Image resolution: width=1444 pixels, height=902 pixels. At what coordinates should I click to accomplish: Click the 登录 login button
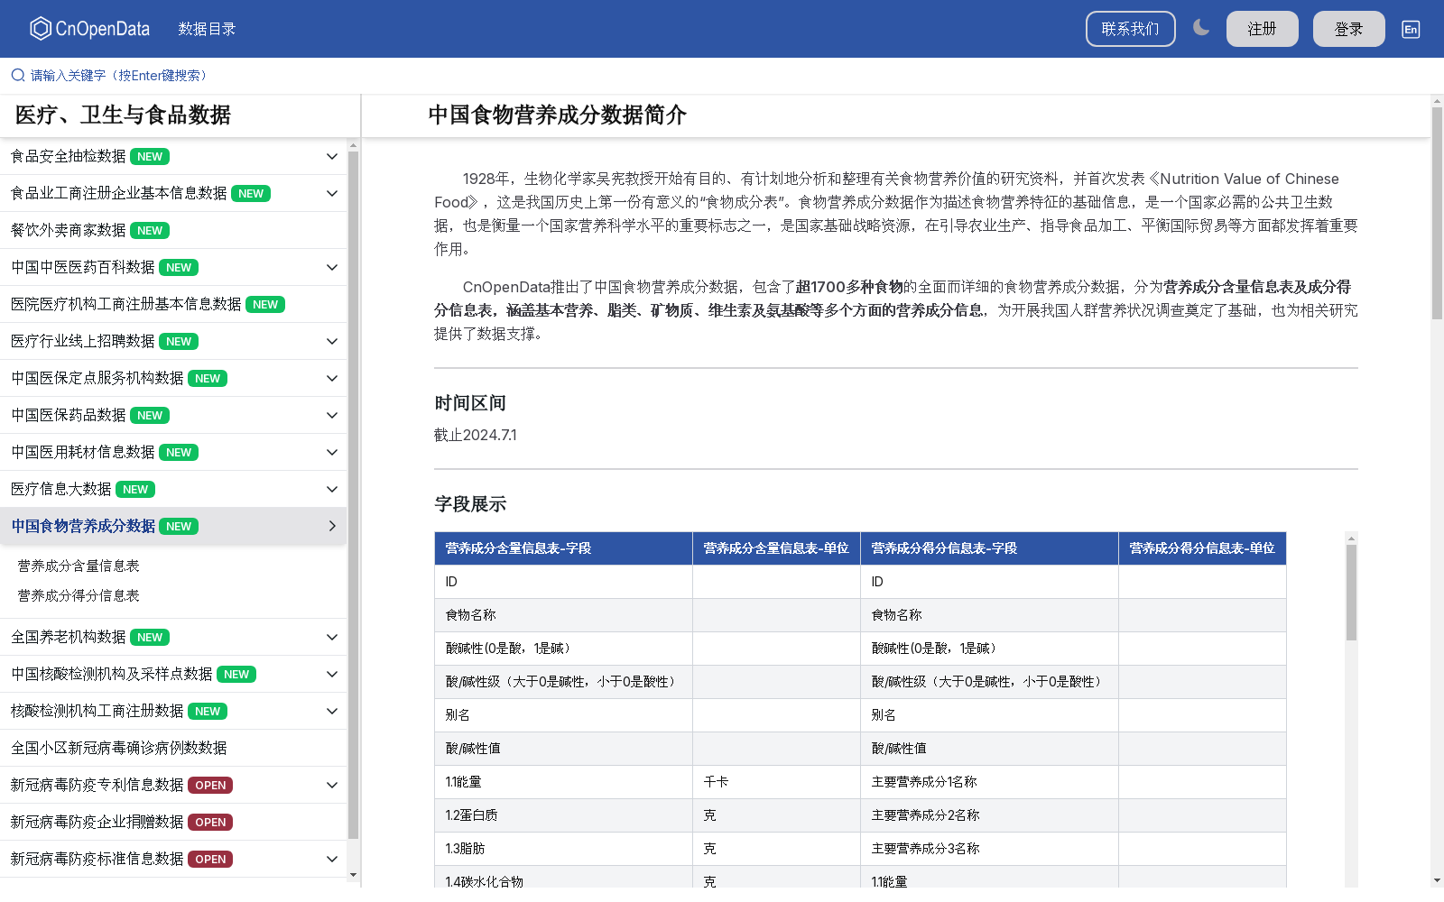tap(1348, 28)
